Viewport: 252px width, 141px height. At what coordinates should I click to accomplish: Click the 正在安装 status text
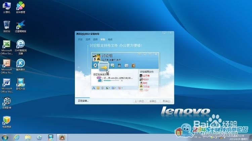point(83,101)
